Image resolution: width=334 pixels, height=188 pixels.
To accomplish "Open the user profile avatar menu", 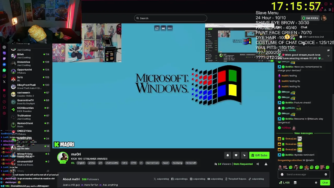I will coord(324,18).
